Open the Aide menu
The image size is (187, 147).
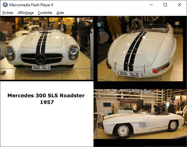[60, 13]
